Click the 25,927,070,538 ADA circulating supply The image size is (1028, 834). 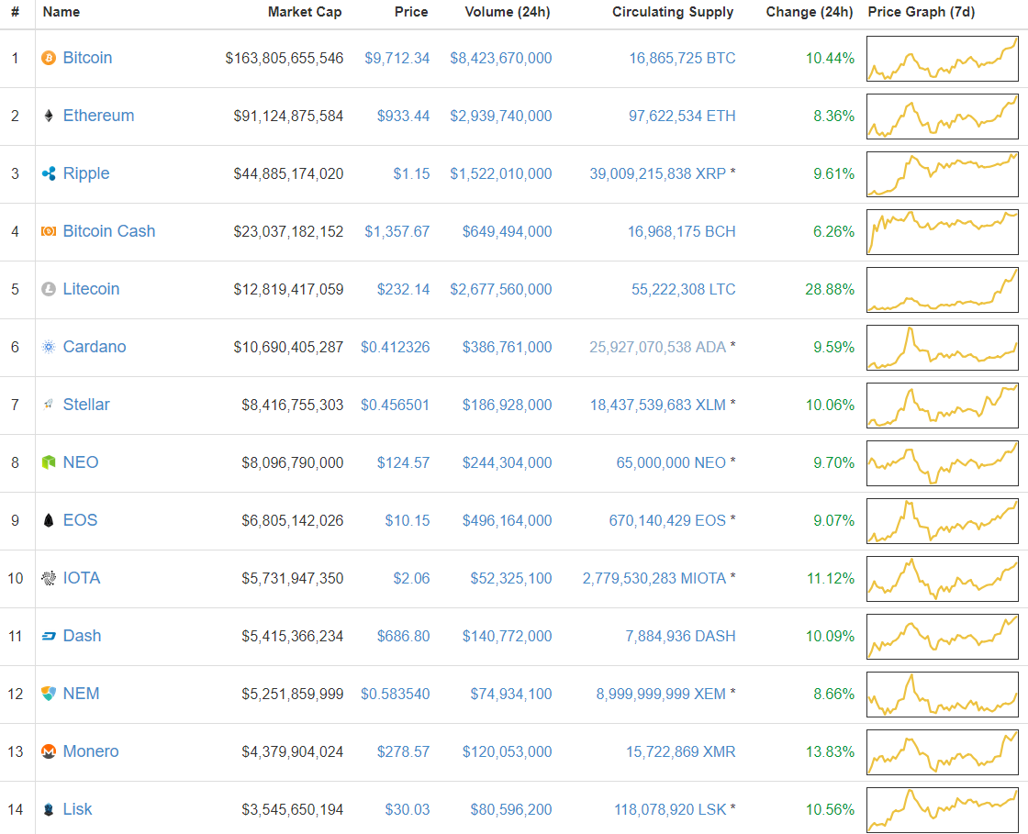(x=657, y=347)
